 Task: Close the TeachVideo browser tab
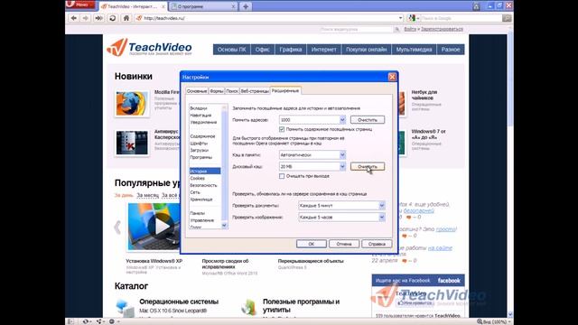coord(163,6)
